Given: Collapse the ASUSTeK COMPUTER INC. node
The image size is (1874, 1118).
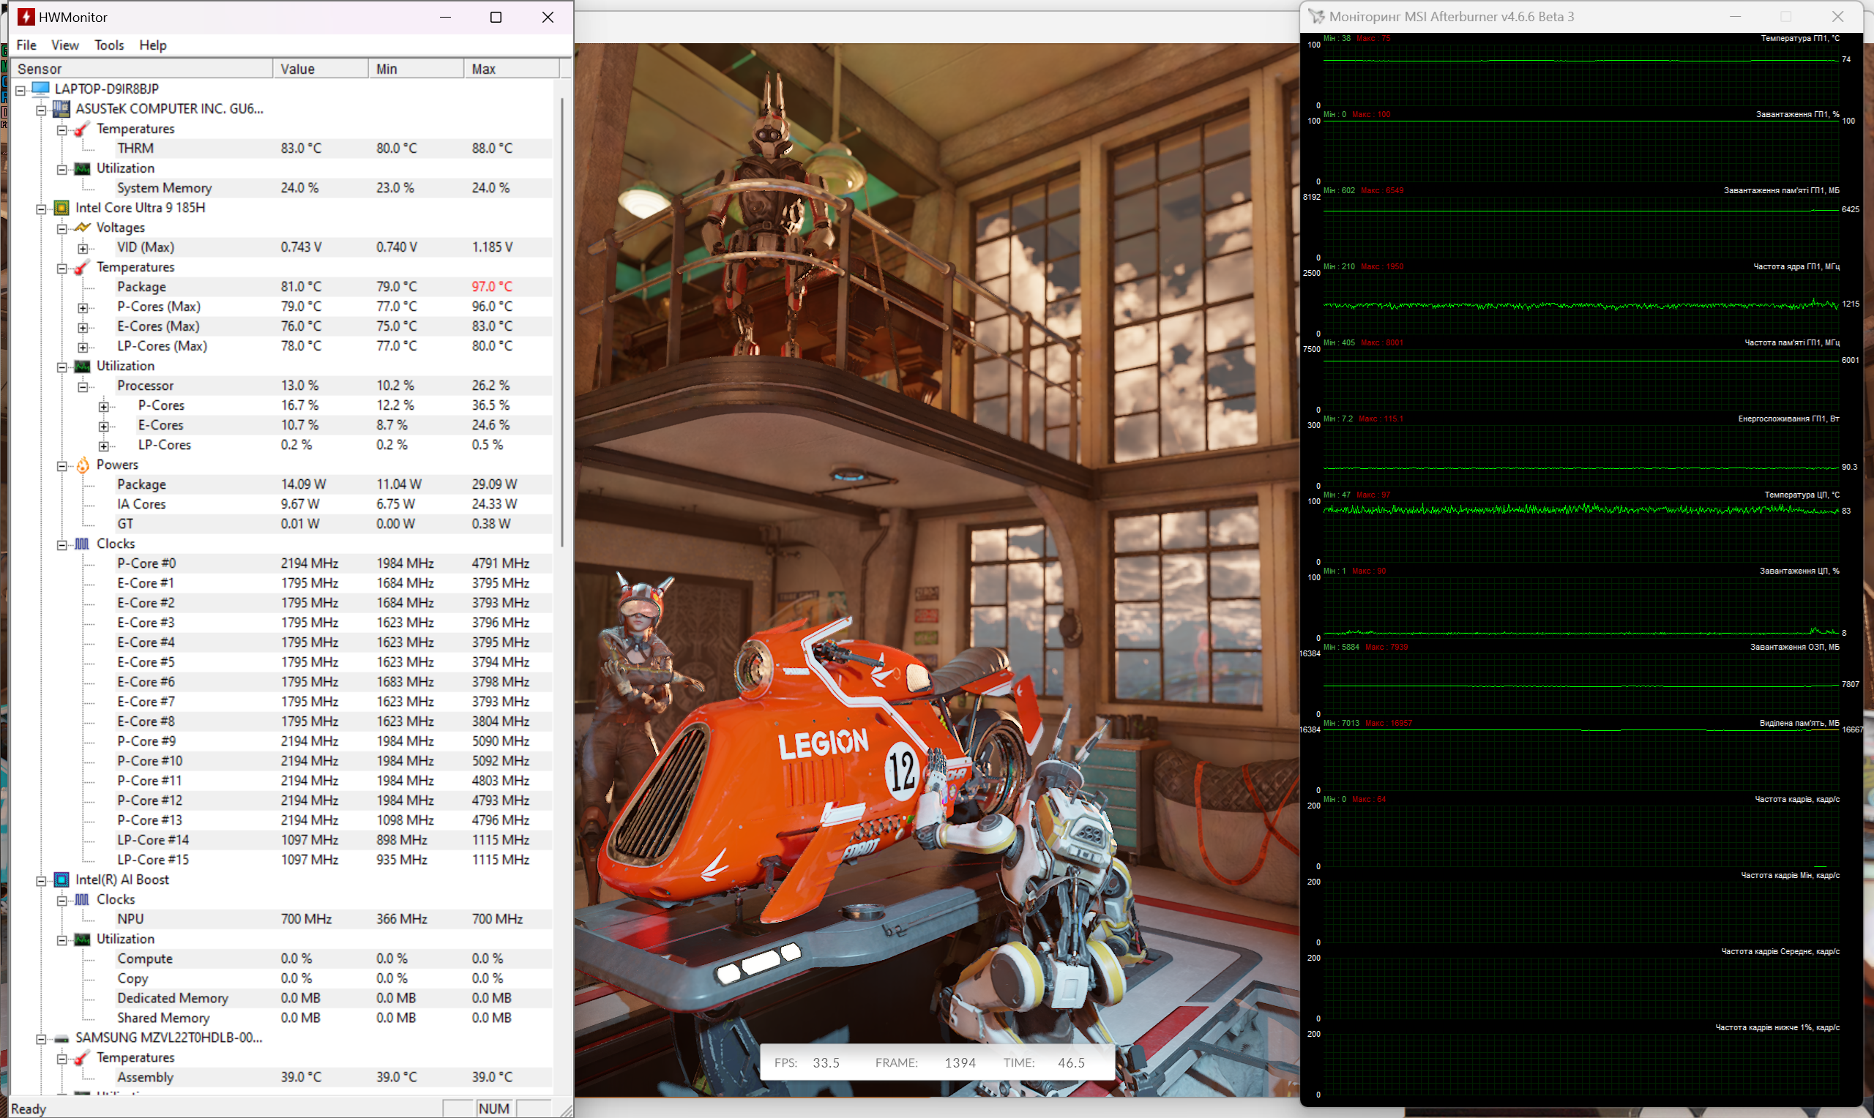Looking at the screenshot, I should 42,110.
